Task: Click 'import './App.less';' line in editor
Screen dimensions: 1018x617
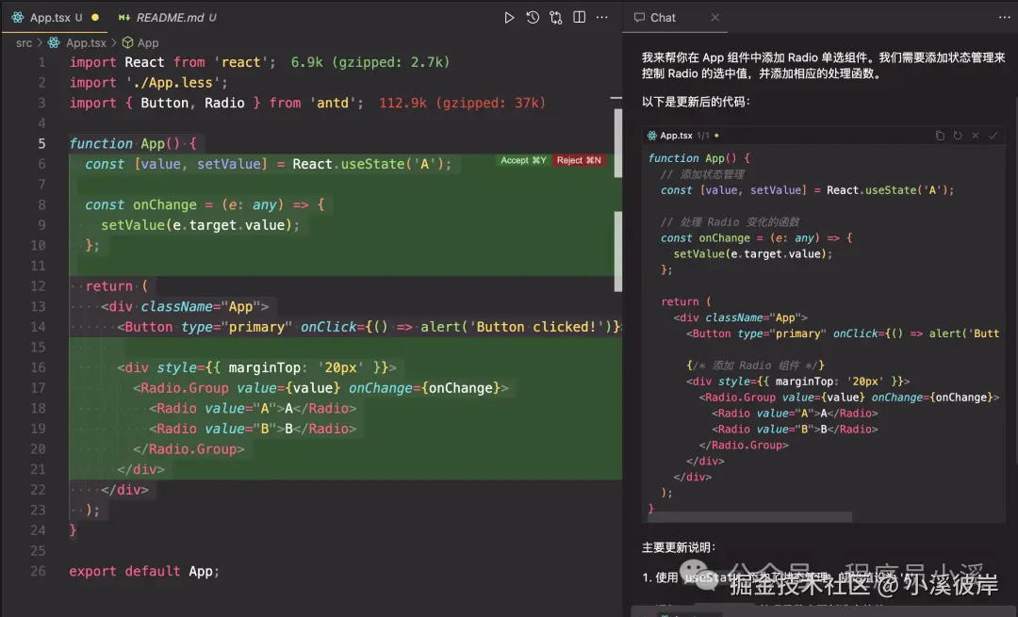Action: point(149,82)
